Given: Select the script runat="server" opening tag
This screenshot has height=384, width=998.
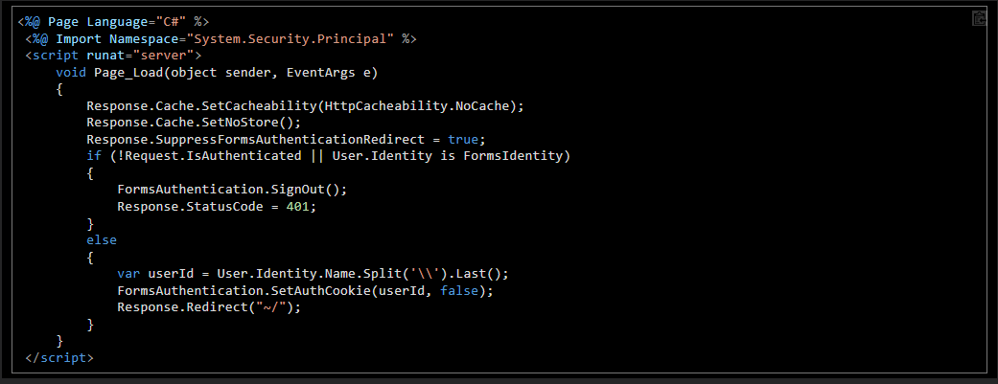Looking at the screenshot, I should coord(113,56).
